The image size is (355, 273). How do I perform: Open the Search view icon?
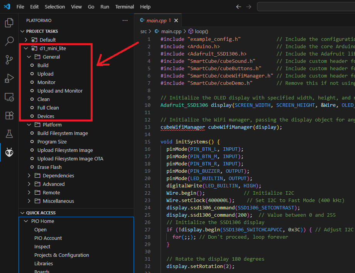pyautogui.click(x=9, y=41)
